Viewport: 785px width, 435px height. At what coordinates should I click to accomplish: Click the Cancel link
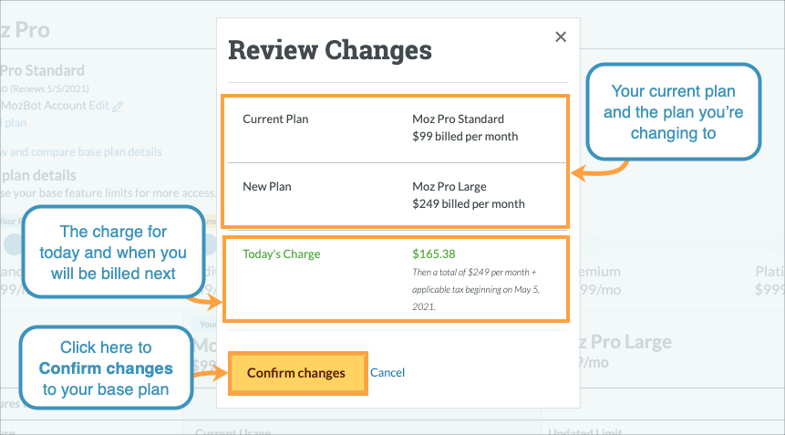(387, 373)
